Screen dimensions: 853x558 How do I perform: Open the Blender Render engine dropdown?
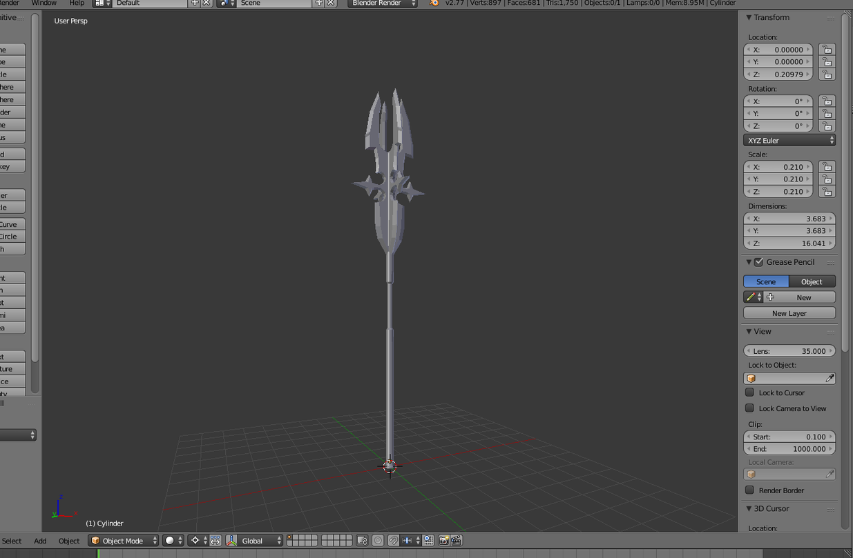[x=383, y=3]
